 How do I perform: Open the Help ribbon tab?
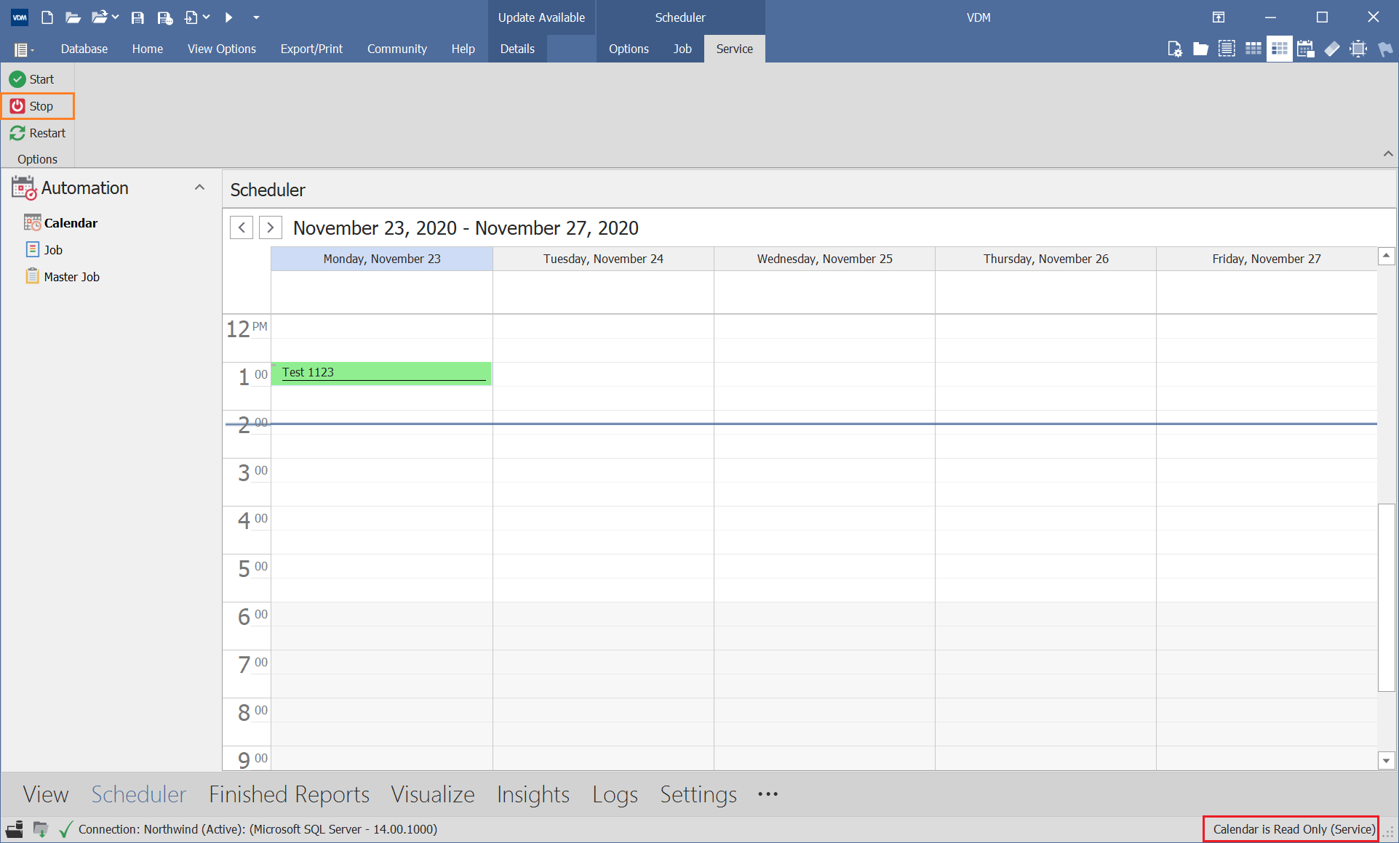[x=463, y=49]
